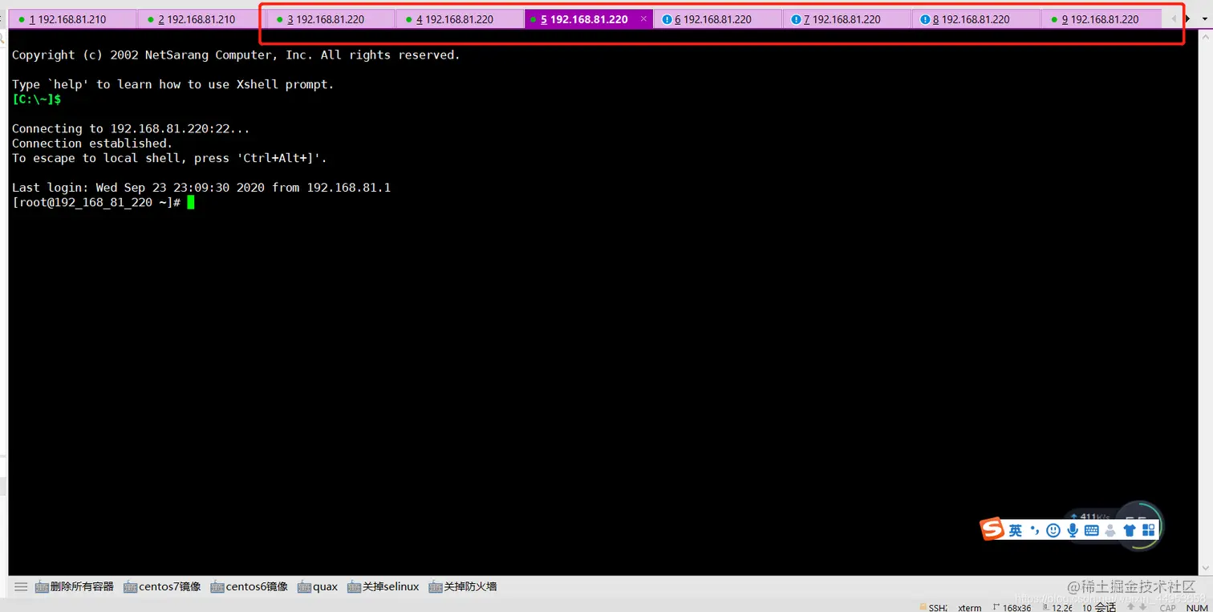Click the 10 会话 session count
This screenshot has height=612, width=1213.
point(1099,607)
